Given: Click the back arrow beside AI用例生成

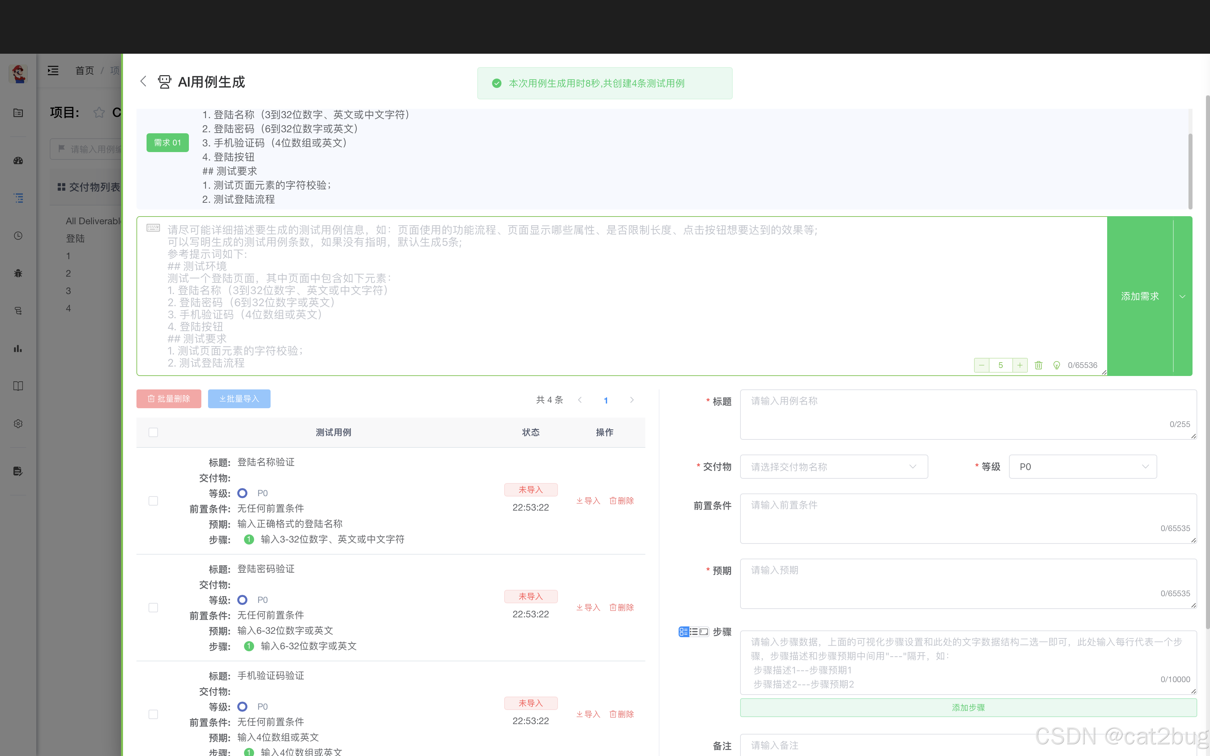Looking at the screenshot, I should (x=144, y=82).
